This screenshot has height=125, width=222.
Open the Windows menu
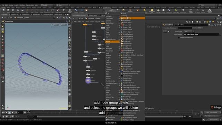coord(22,5)
